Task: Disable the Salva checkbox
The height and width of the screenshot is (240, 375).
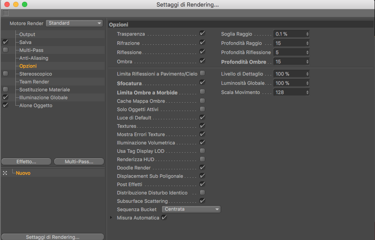Action: (6, 42)
